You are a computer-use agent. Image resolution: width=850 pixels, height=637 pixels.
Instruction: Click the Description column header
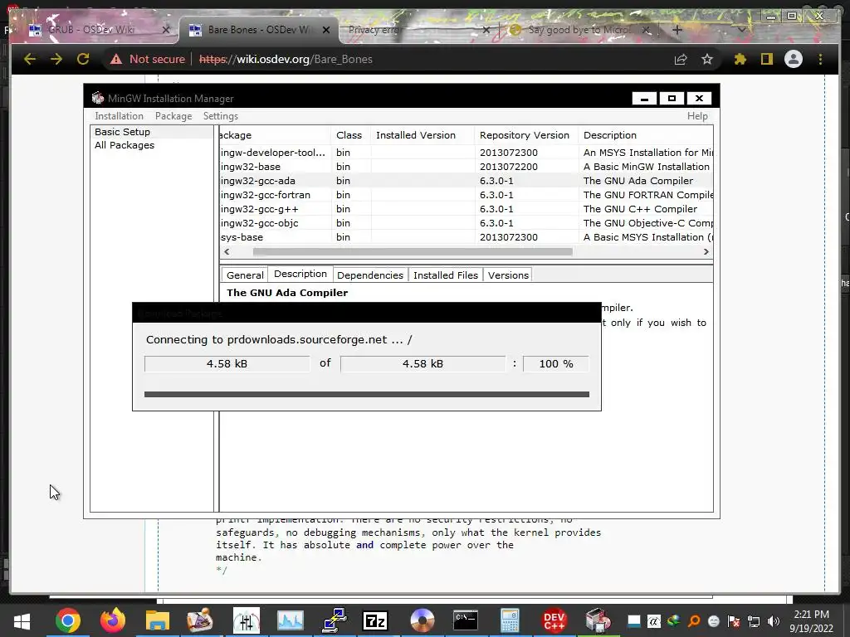pos(645,135)
